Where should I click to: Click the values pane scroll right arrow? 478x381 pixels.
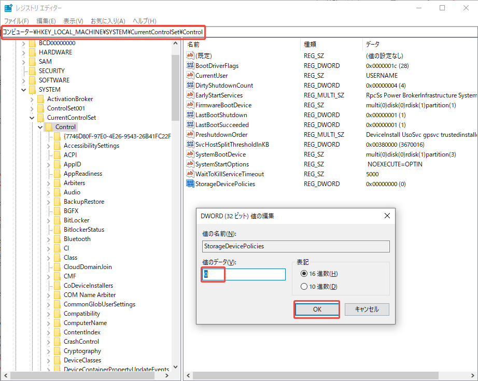click(473, 375)
